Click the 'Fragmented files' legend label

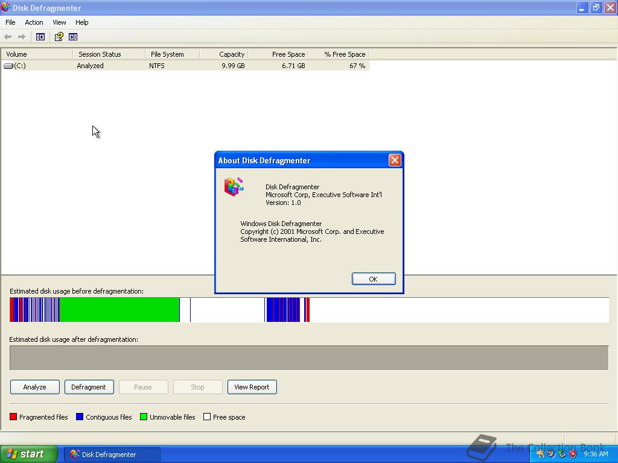43,417
